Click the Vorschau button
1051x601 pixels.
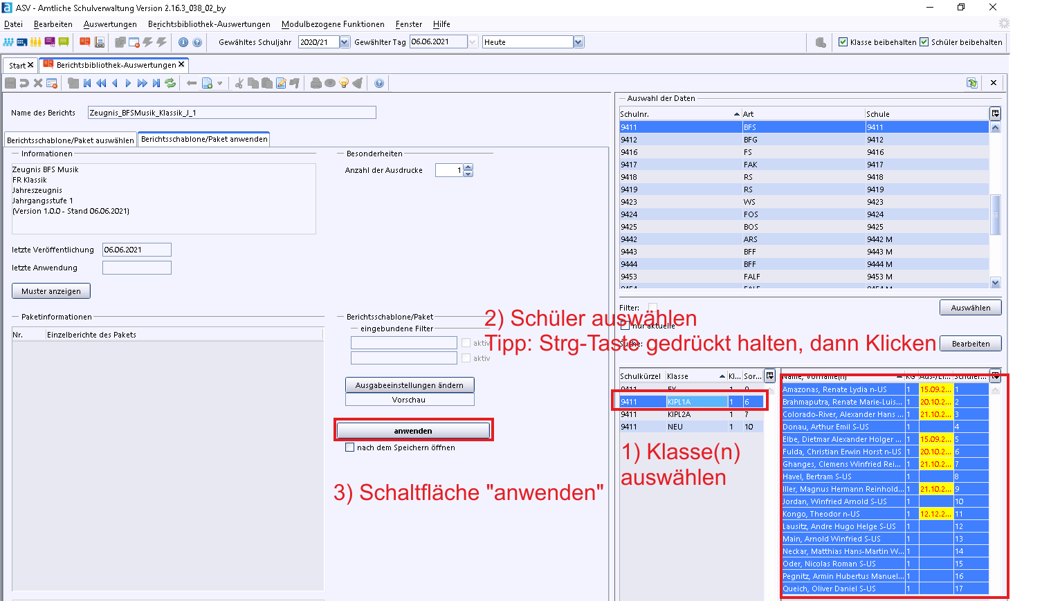pos(410,400)
